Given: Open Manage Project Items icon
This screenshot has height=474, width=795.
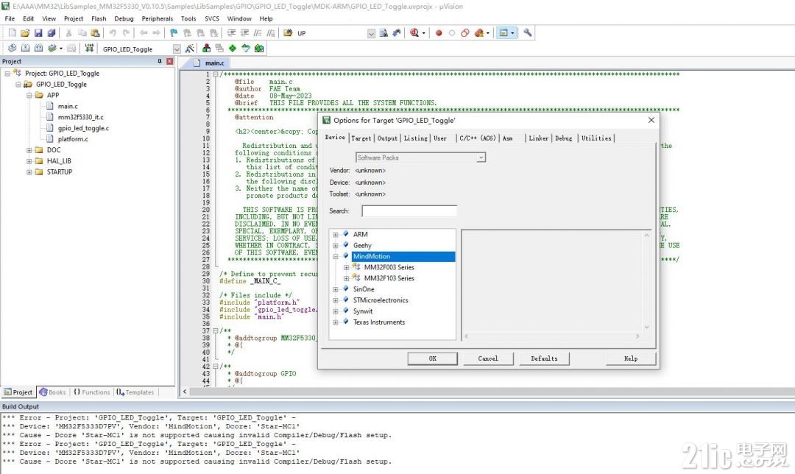Looking at the screenshot, I should [206, 49].
